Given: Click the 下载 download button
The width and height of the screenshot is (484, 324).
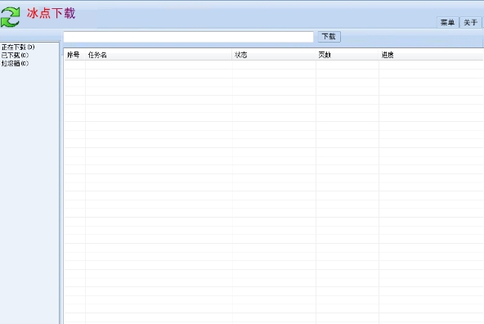Looking at the screenshot, I should click(329, 37).
